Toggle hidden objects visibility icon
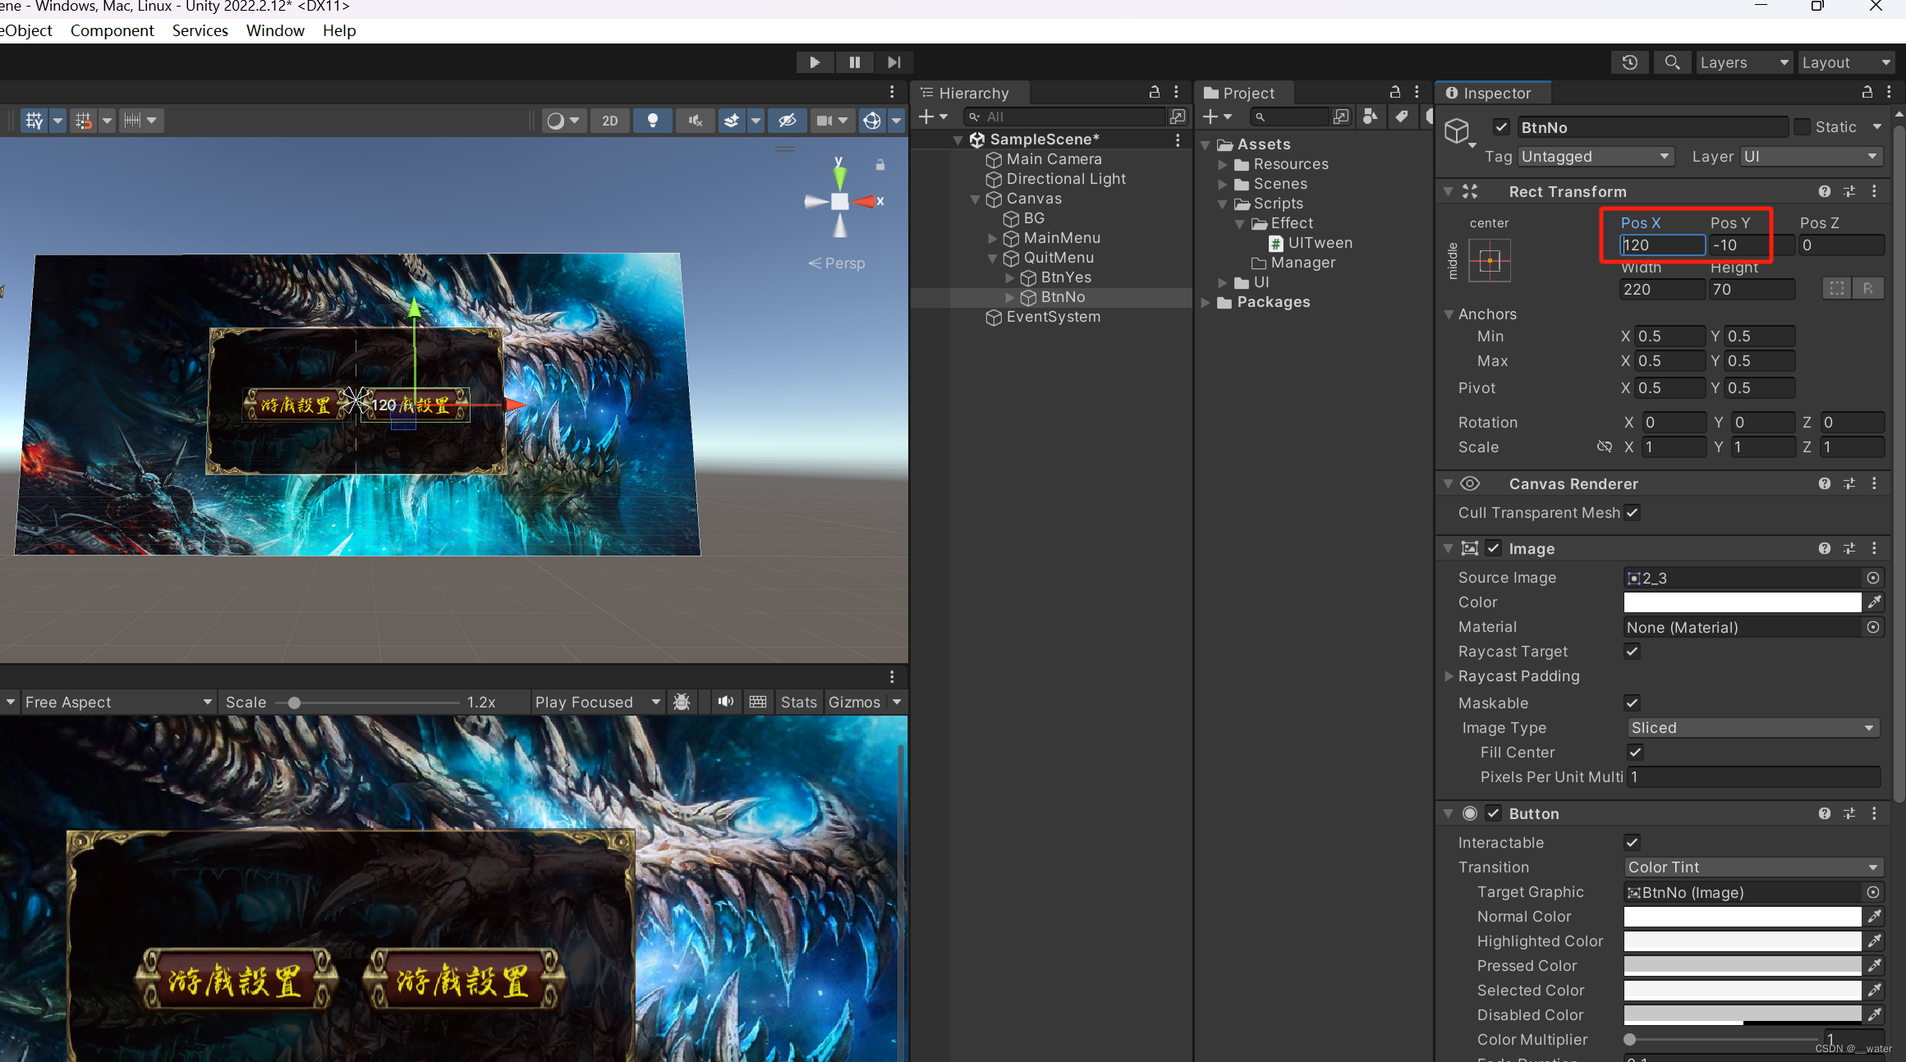The width and height of the screenshot is (1906, 1062). pos(787,121)
